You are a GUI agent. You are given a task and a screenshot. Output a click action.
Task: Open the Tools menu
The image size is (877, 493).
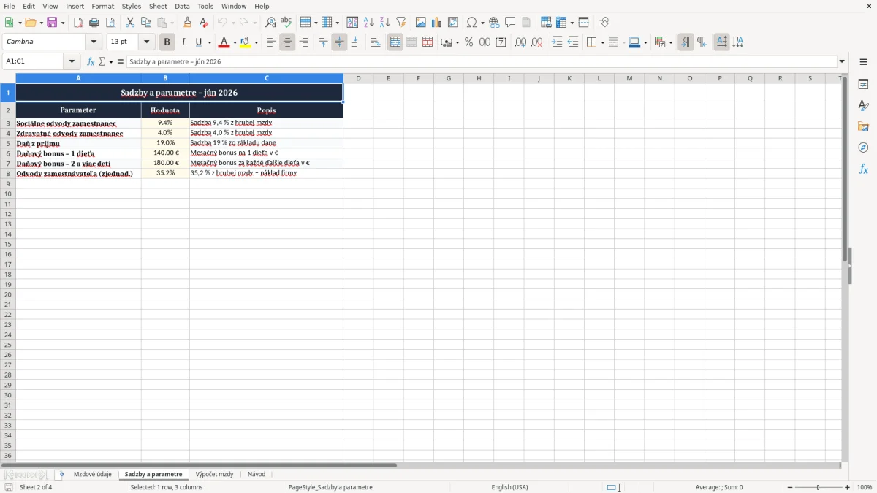pos(205,6)
